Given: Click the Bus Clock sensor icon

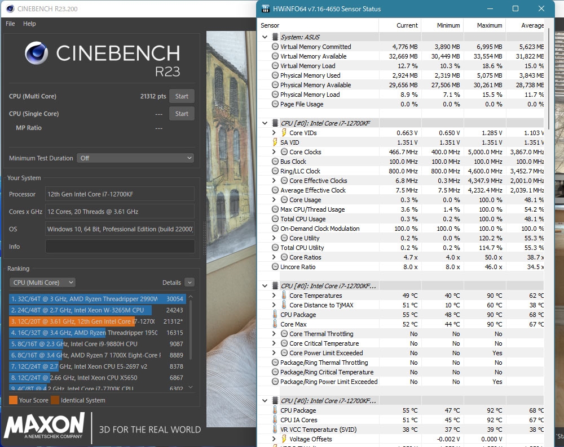Looking at the screenshot, I should (275, 162).
